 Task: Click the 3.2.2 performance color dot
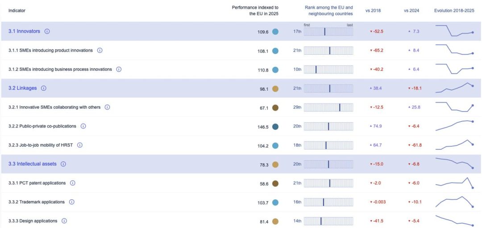[x=275, y=126]
